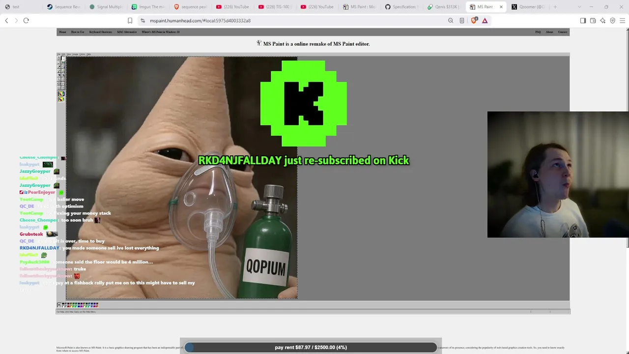This screenshot has height=354, width=629.
Task: Switch to the 'sequence peak' tab
Action: [x=191, y=7]
